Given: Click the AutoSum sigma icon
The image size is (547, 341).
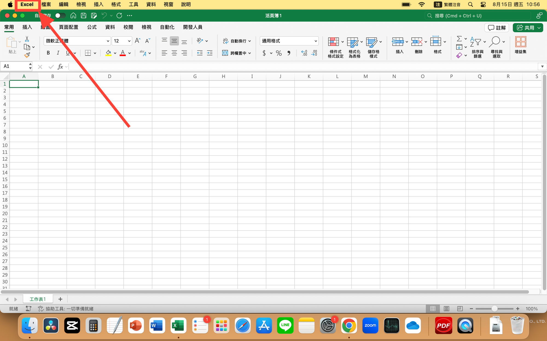Looking at the screenshot, I should pos(459,39).
